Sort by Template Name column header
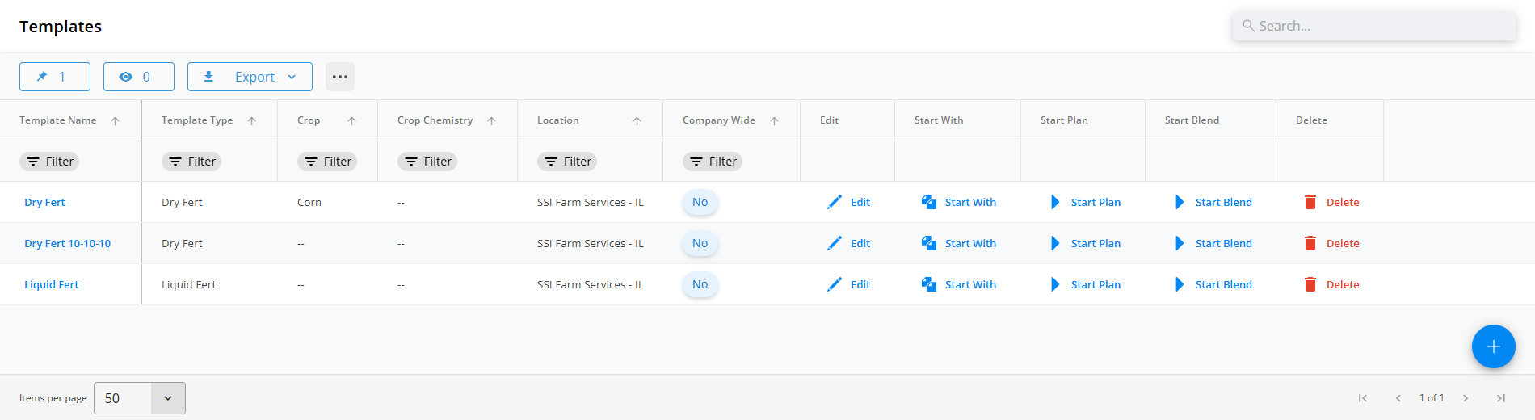Image resolution: width=1535 pixels, height=420 pixels. point(58,120)
